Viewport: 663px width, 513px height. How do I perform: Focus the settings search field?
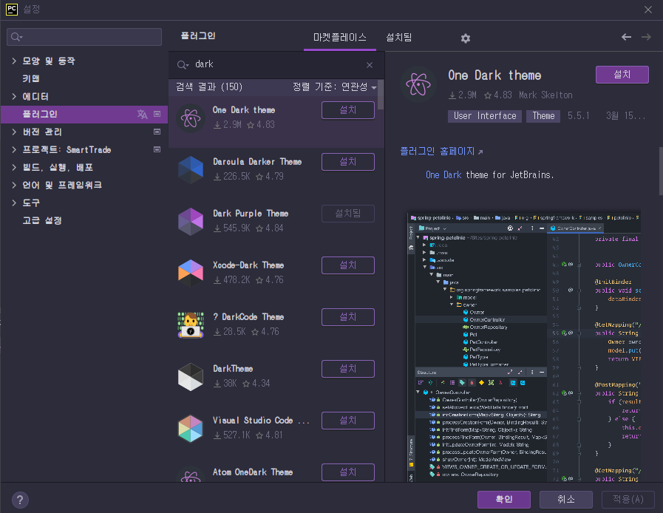point(84,37)
